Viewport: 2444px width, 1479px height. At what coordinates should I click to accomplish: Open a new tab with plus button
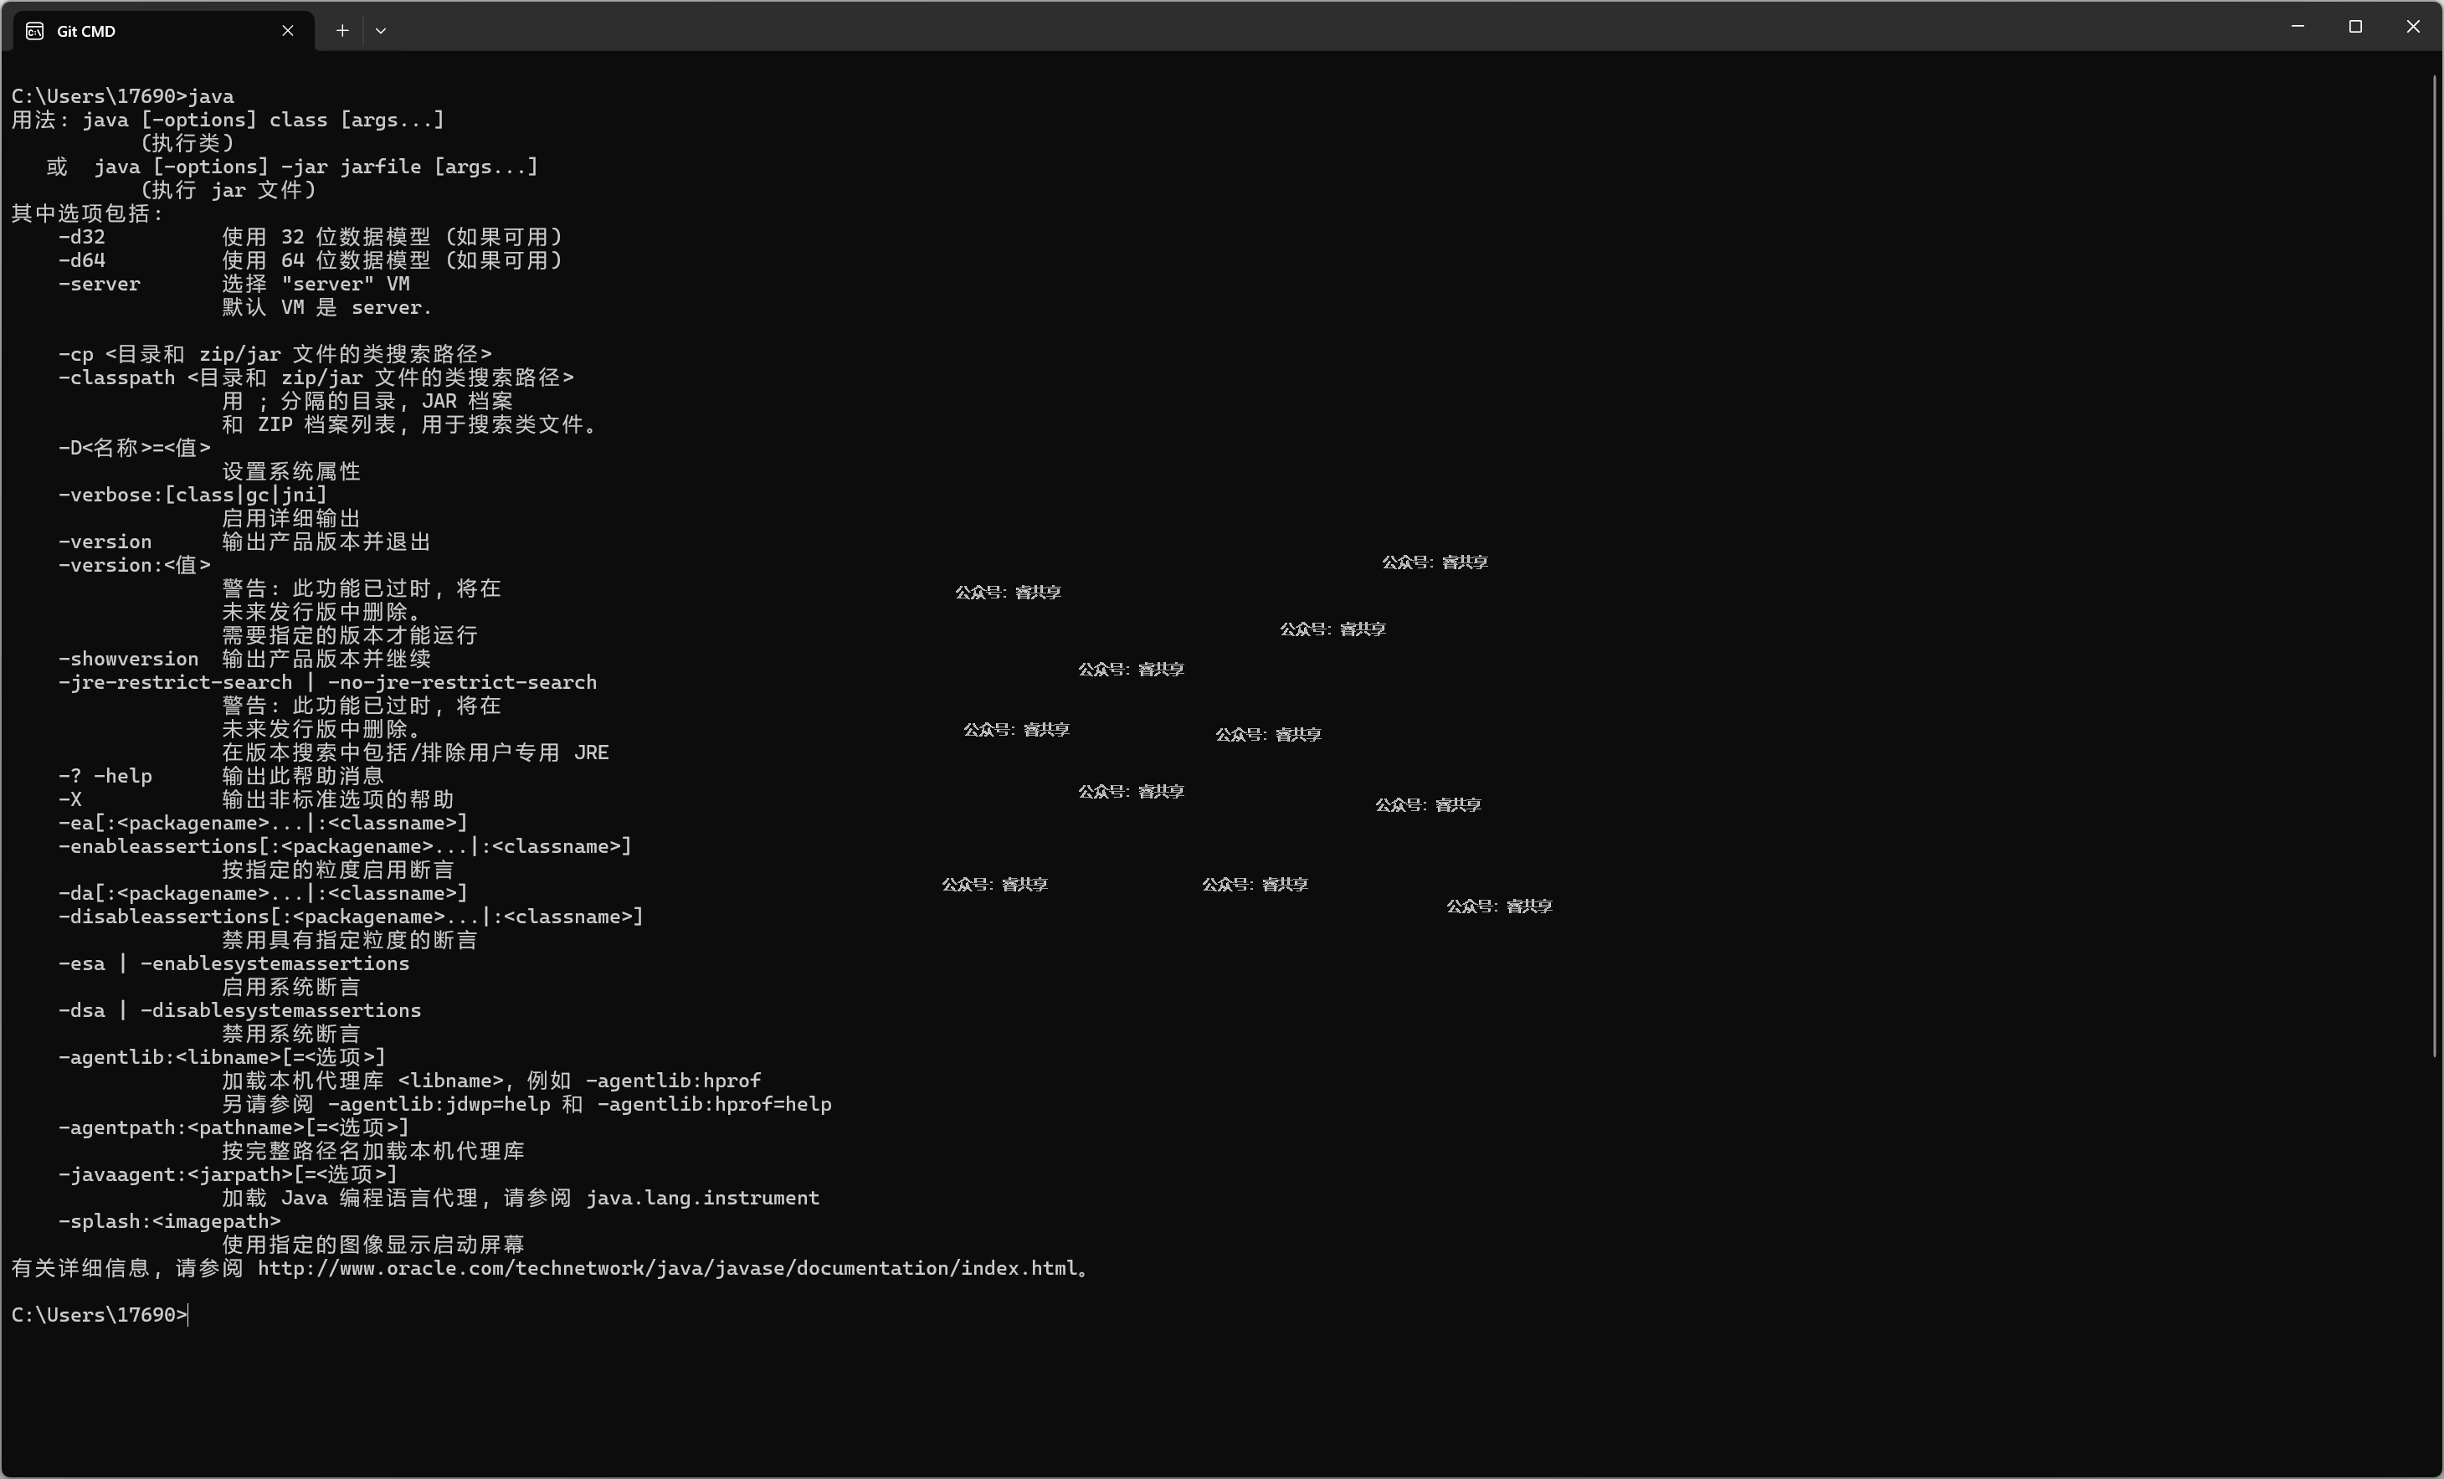(342, 31)
